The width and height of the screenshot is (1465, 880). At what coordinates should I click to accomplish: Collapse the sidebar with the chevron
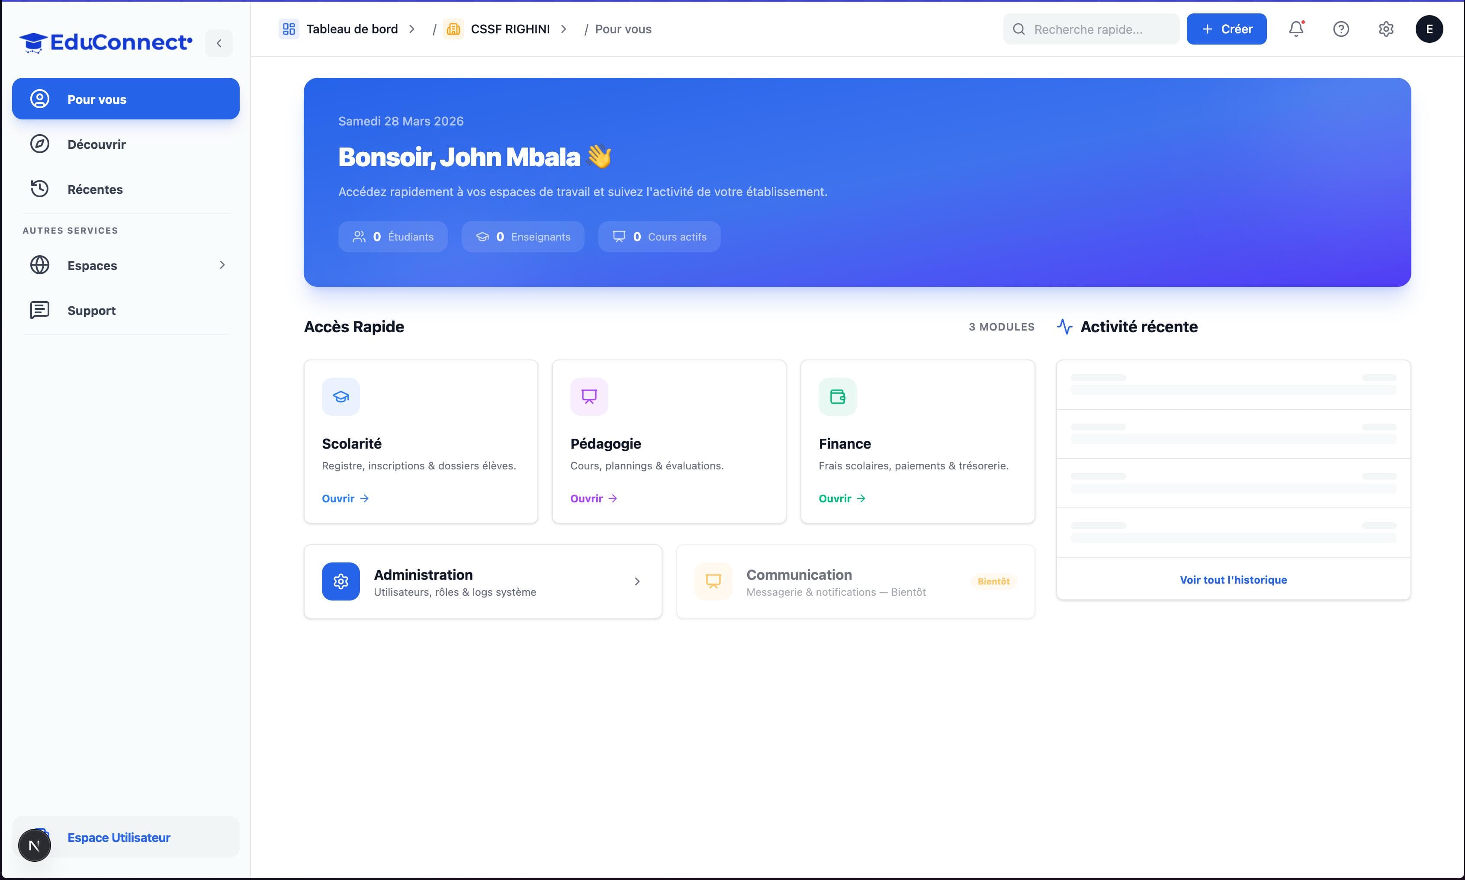tap(219, 43)
